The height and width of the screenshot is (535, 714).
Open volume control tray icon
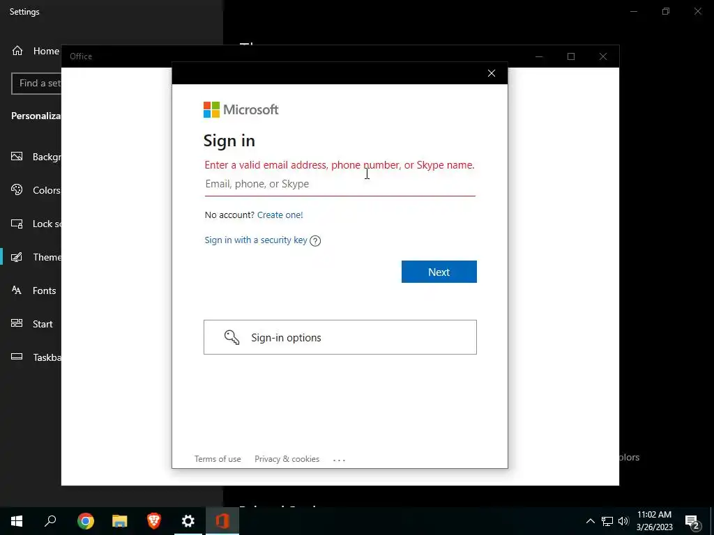tap(623, 521)
